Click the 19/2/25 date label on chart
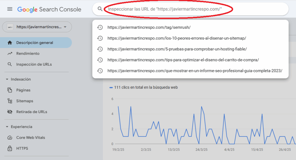 tap(118, 150)
